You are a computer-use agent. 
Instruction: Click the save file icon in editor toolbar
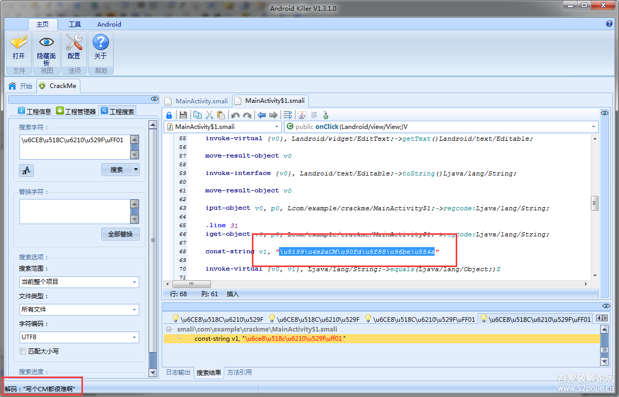(x=183, y=115)
